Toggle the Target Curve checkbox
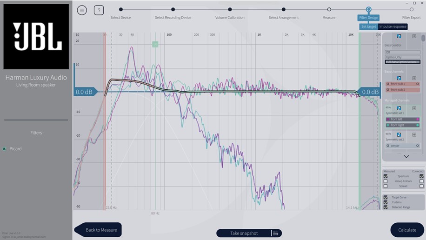 386,197
